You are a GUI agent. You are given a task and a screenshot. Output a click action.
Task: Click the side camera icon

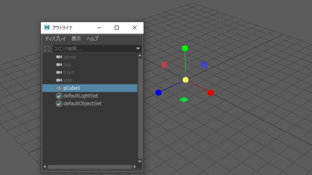pyautogui.click(x=59, y=80)
